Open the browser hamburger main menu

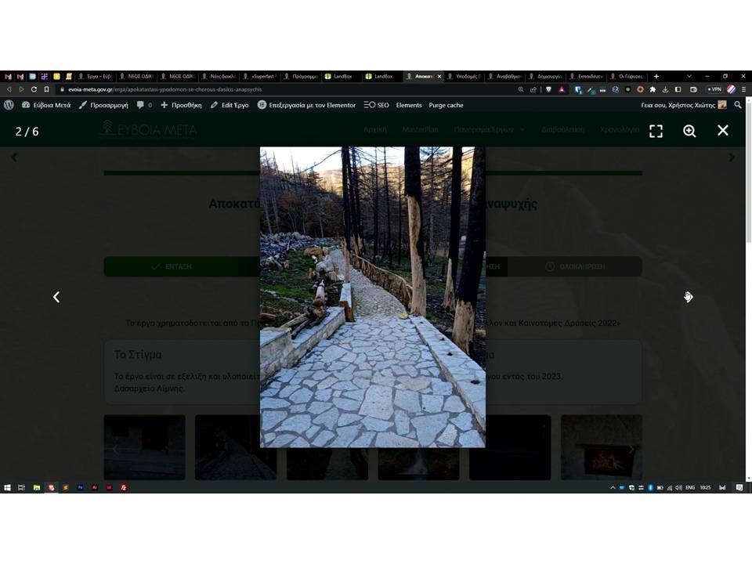pyautogui.click(x=744, y=89)
